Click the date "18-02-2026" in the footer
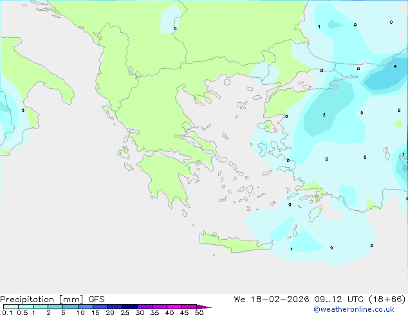The width and height of the screenshot is (408, 315). (280, 300)
